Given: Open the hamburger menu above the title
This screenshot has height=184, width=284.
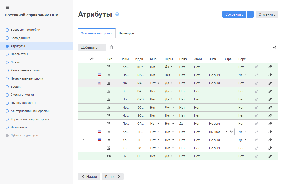Looking at the screenshot, I should [7, 7].
